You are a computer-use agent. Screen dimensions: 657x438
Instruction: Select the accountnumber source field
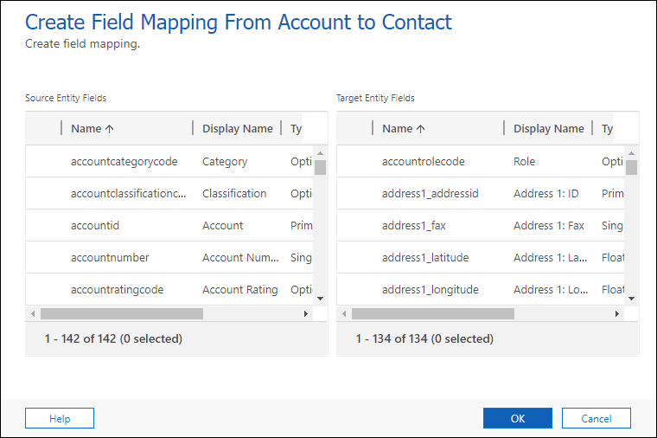110,257
